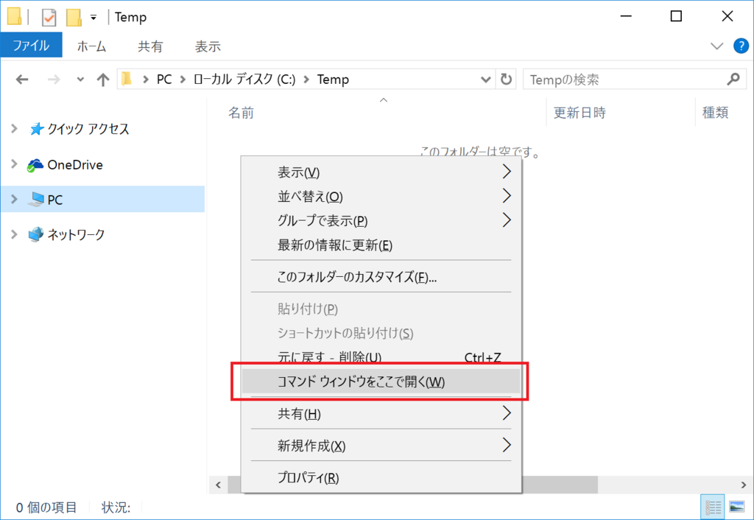Go up one folder level
754x520 pixels.
point(102,80)
